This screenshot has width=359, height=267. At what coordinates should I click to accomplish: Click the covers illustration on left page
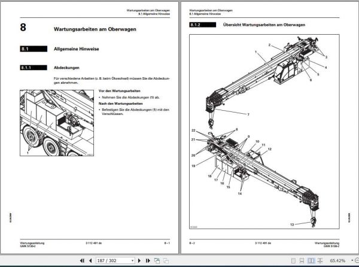click(57, 123)
